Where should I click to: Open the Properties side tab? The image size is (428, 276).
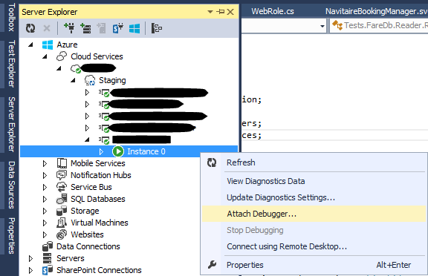pos(10,236)
